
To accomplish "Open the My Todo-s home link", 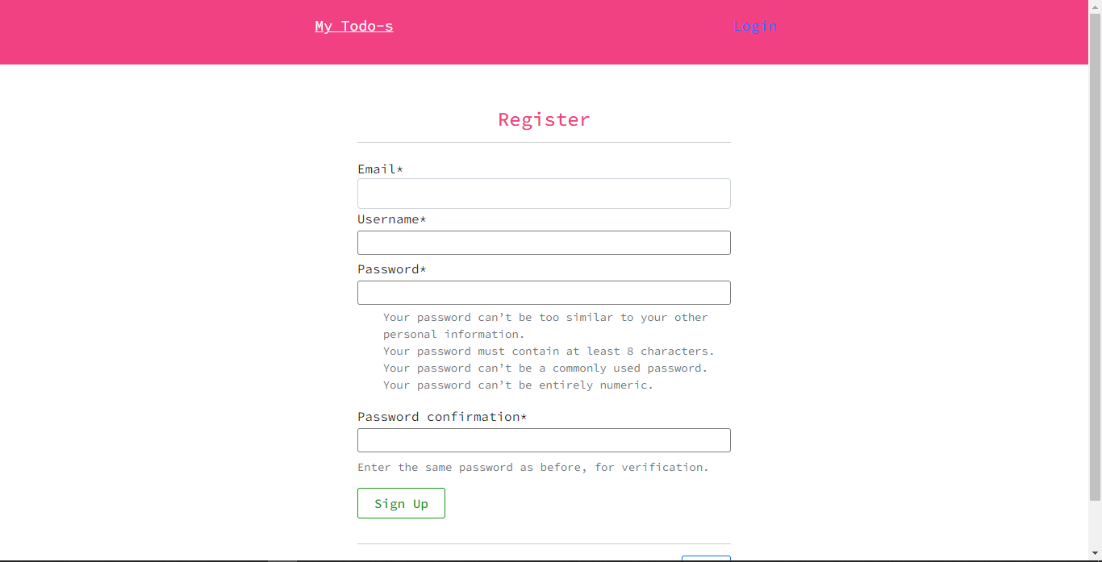I will pos(353,26).
